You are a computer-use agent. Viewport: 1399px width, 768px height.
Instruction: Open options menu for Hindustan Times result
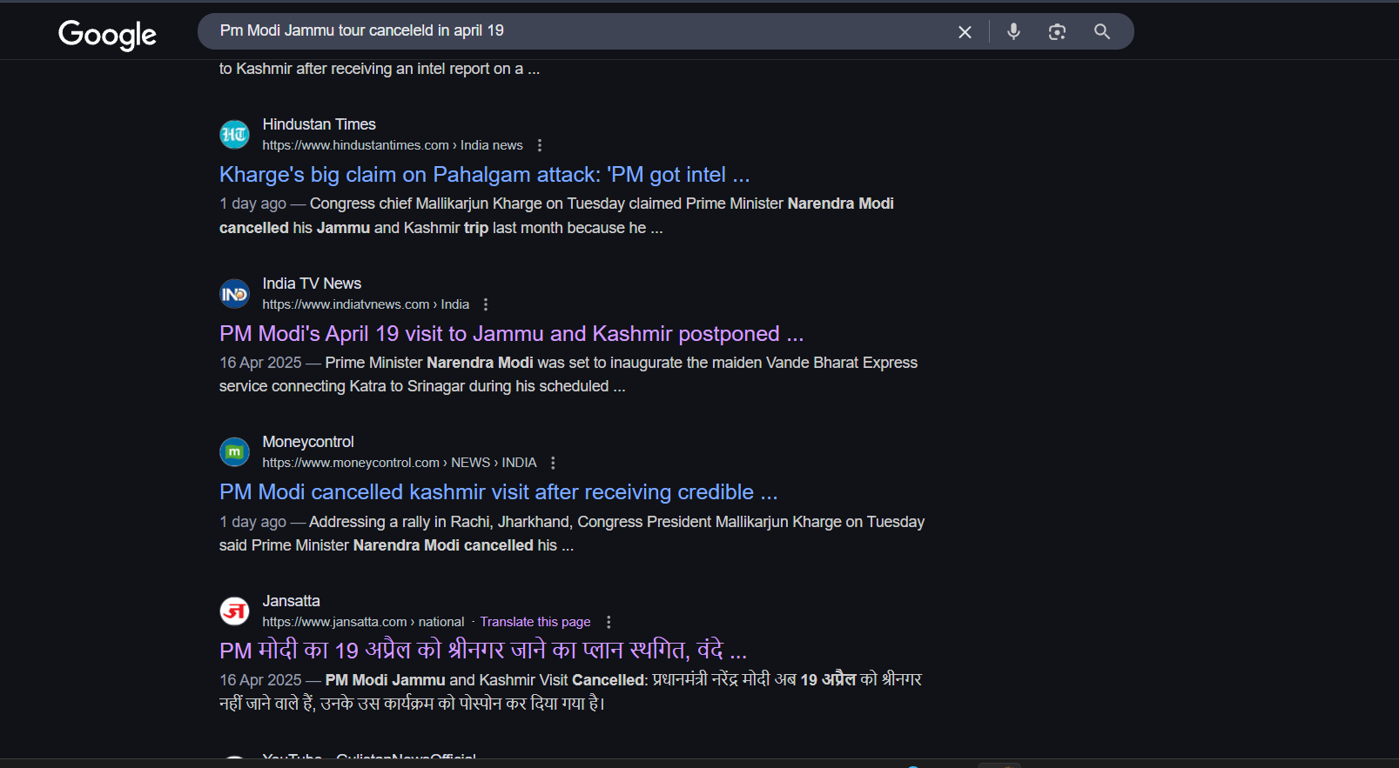tap(540, 145)
